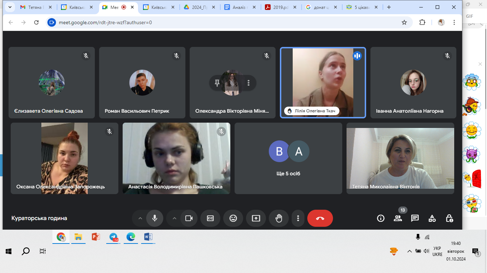487x273 pixels.
Task: Open the chat messages panel
Action: click(415, 218)
